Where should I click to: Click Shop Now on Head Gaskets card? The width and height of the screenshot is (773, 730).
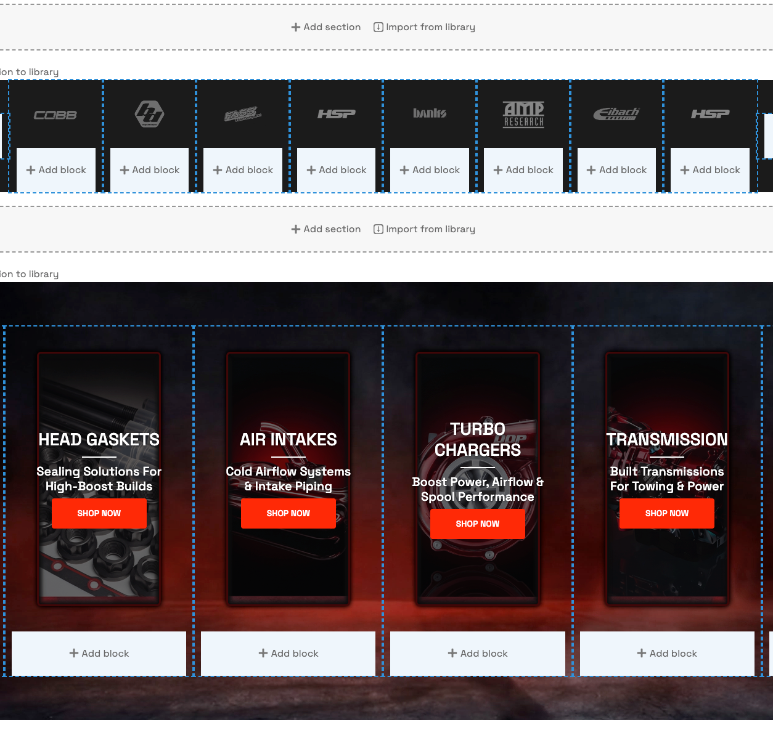(x=99, y=513)
